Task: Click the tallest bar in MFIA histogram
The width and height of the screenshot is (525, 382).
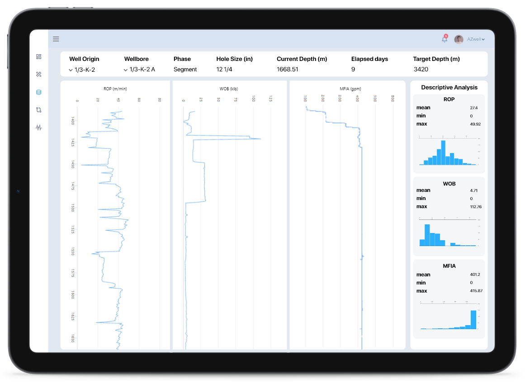Action: coord(473,319)
